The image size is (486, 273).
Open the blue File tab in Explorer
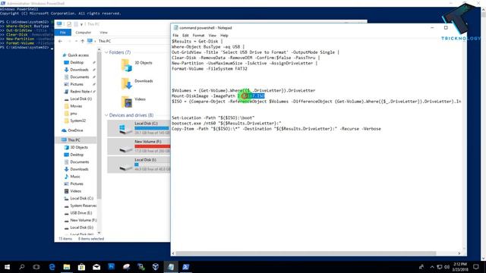coord(63,32)
